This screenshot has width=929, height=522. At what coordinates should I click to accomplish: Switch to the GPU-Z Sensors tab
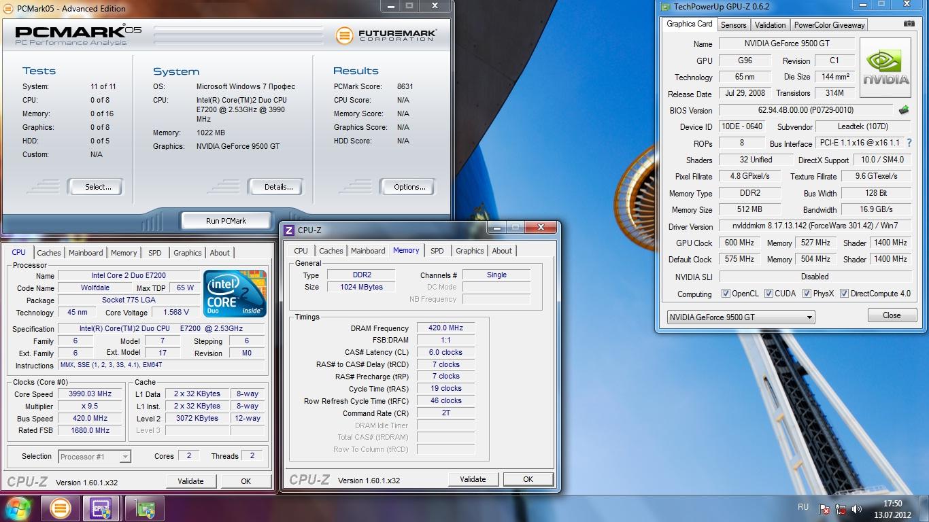[733, 24]
